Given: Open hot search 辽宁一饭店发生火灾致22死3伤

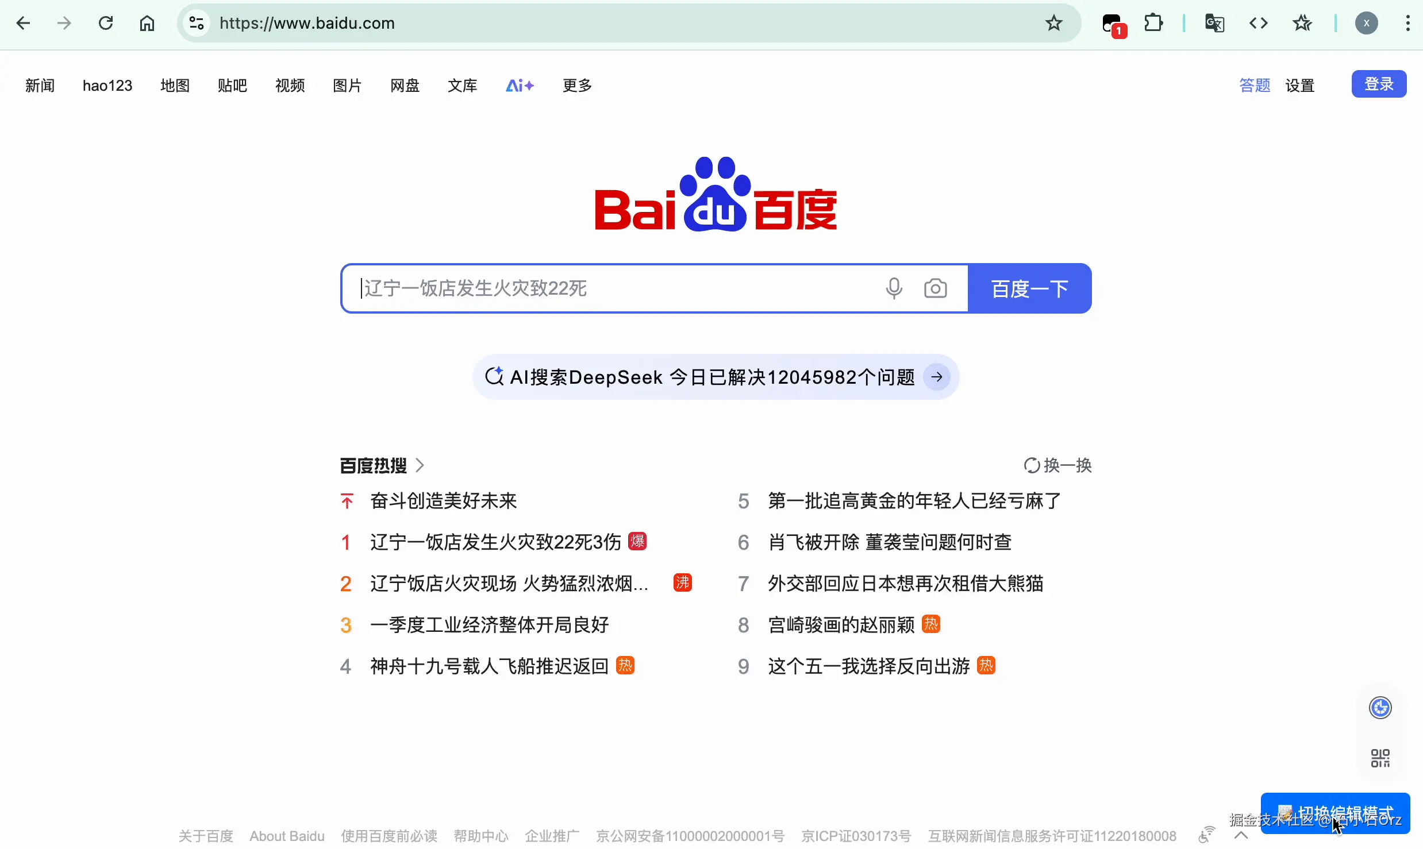Looking at the screenshot, I should pos(495,542).
